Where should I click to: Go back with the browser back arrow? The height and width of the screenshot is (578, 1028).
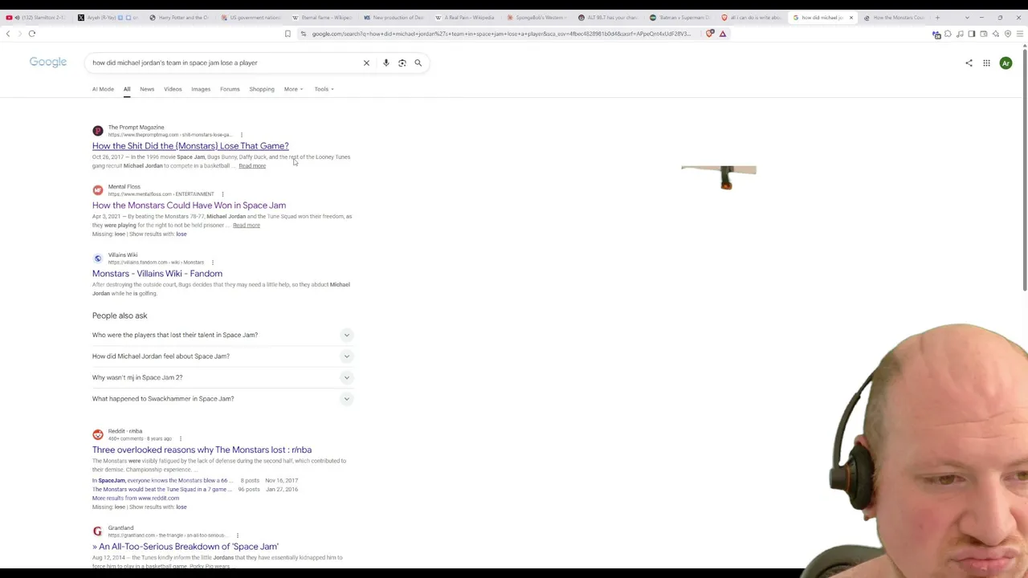coord(8,34)
